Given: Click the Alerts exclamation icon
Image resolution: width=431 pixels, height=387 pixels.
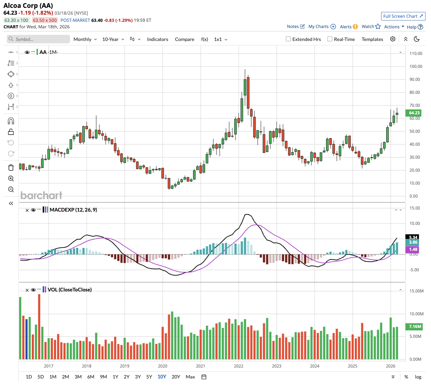Looking at the screenshot, I should (356, 27).
